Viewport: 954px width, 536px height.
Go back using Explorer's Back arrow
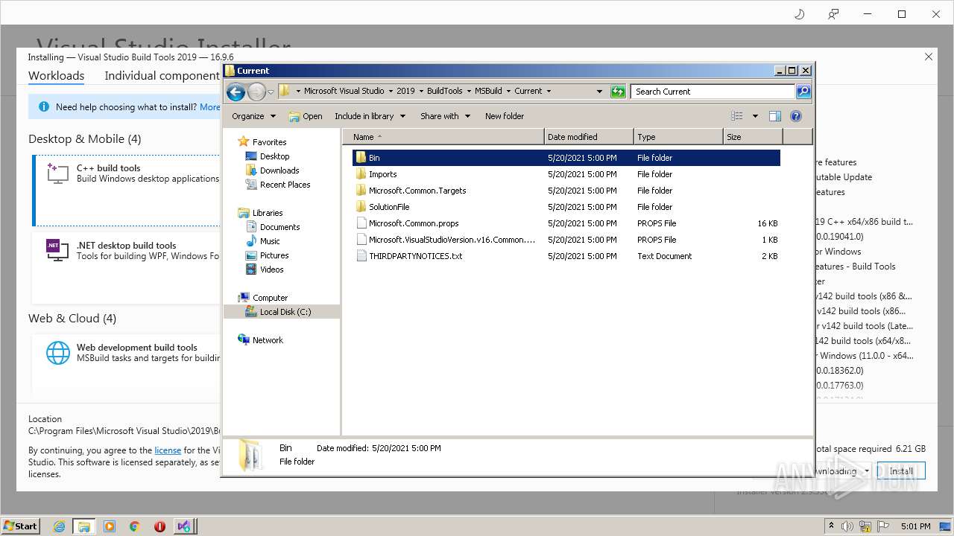pos(236,92)
